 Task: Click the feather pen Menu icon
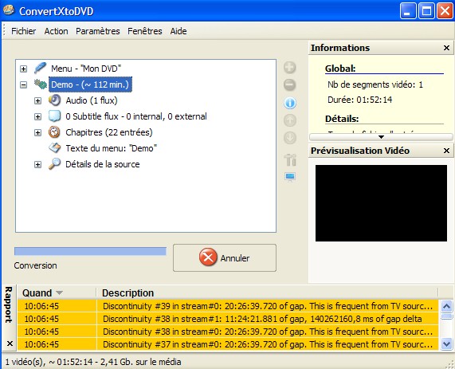tap(40, 69)
